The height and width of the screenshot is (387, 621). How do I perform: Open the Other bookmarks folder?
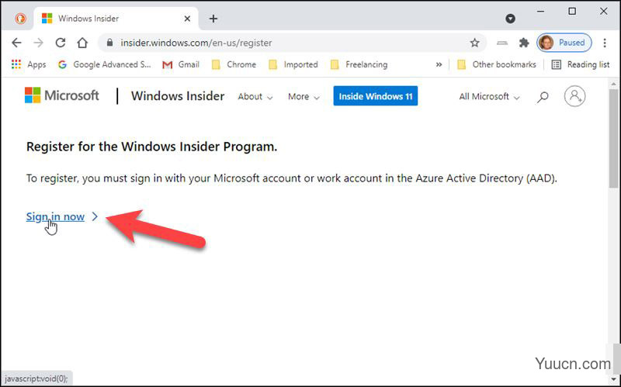tap(497, 64)
